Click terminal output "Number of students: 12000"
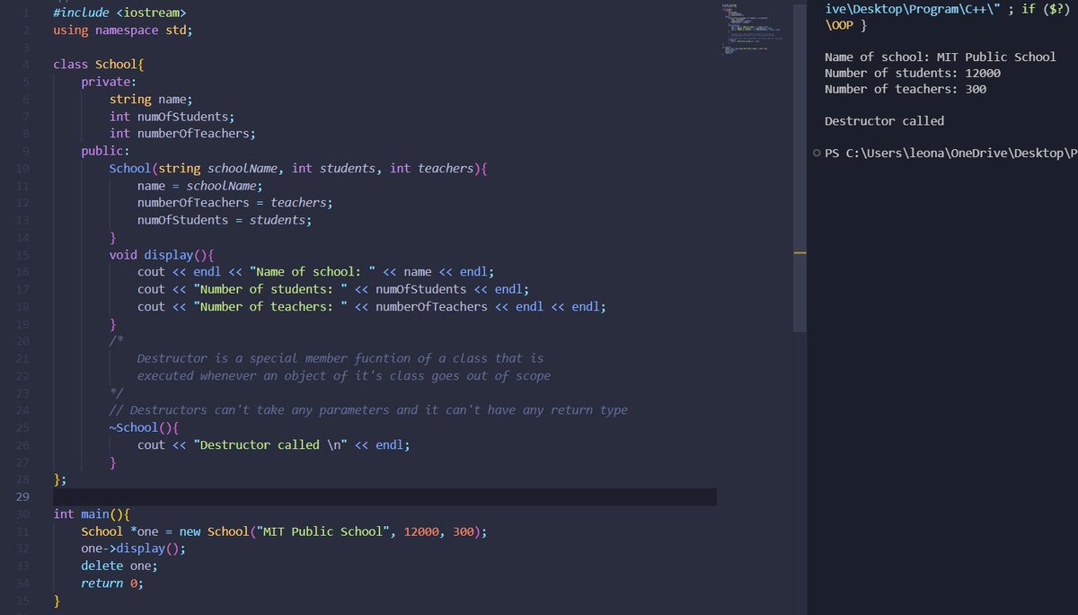This screenshot has width=1078, height=615. coord(913,73)
